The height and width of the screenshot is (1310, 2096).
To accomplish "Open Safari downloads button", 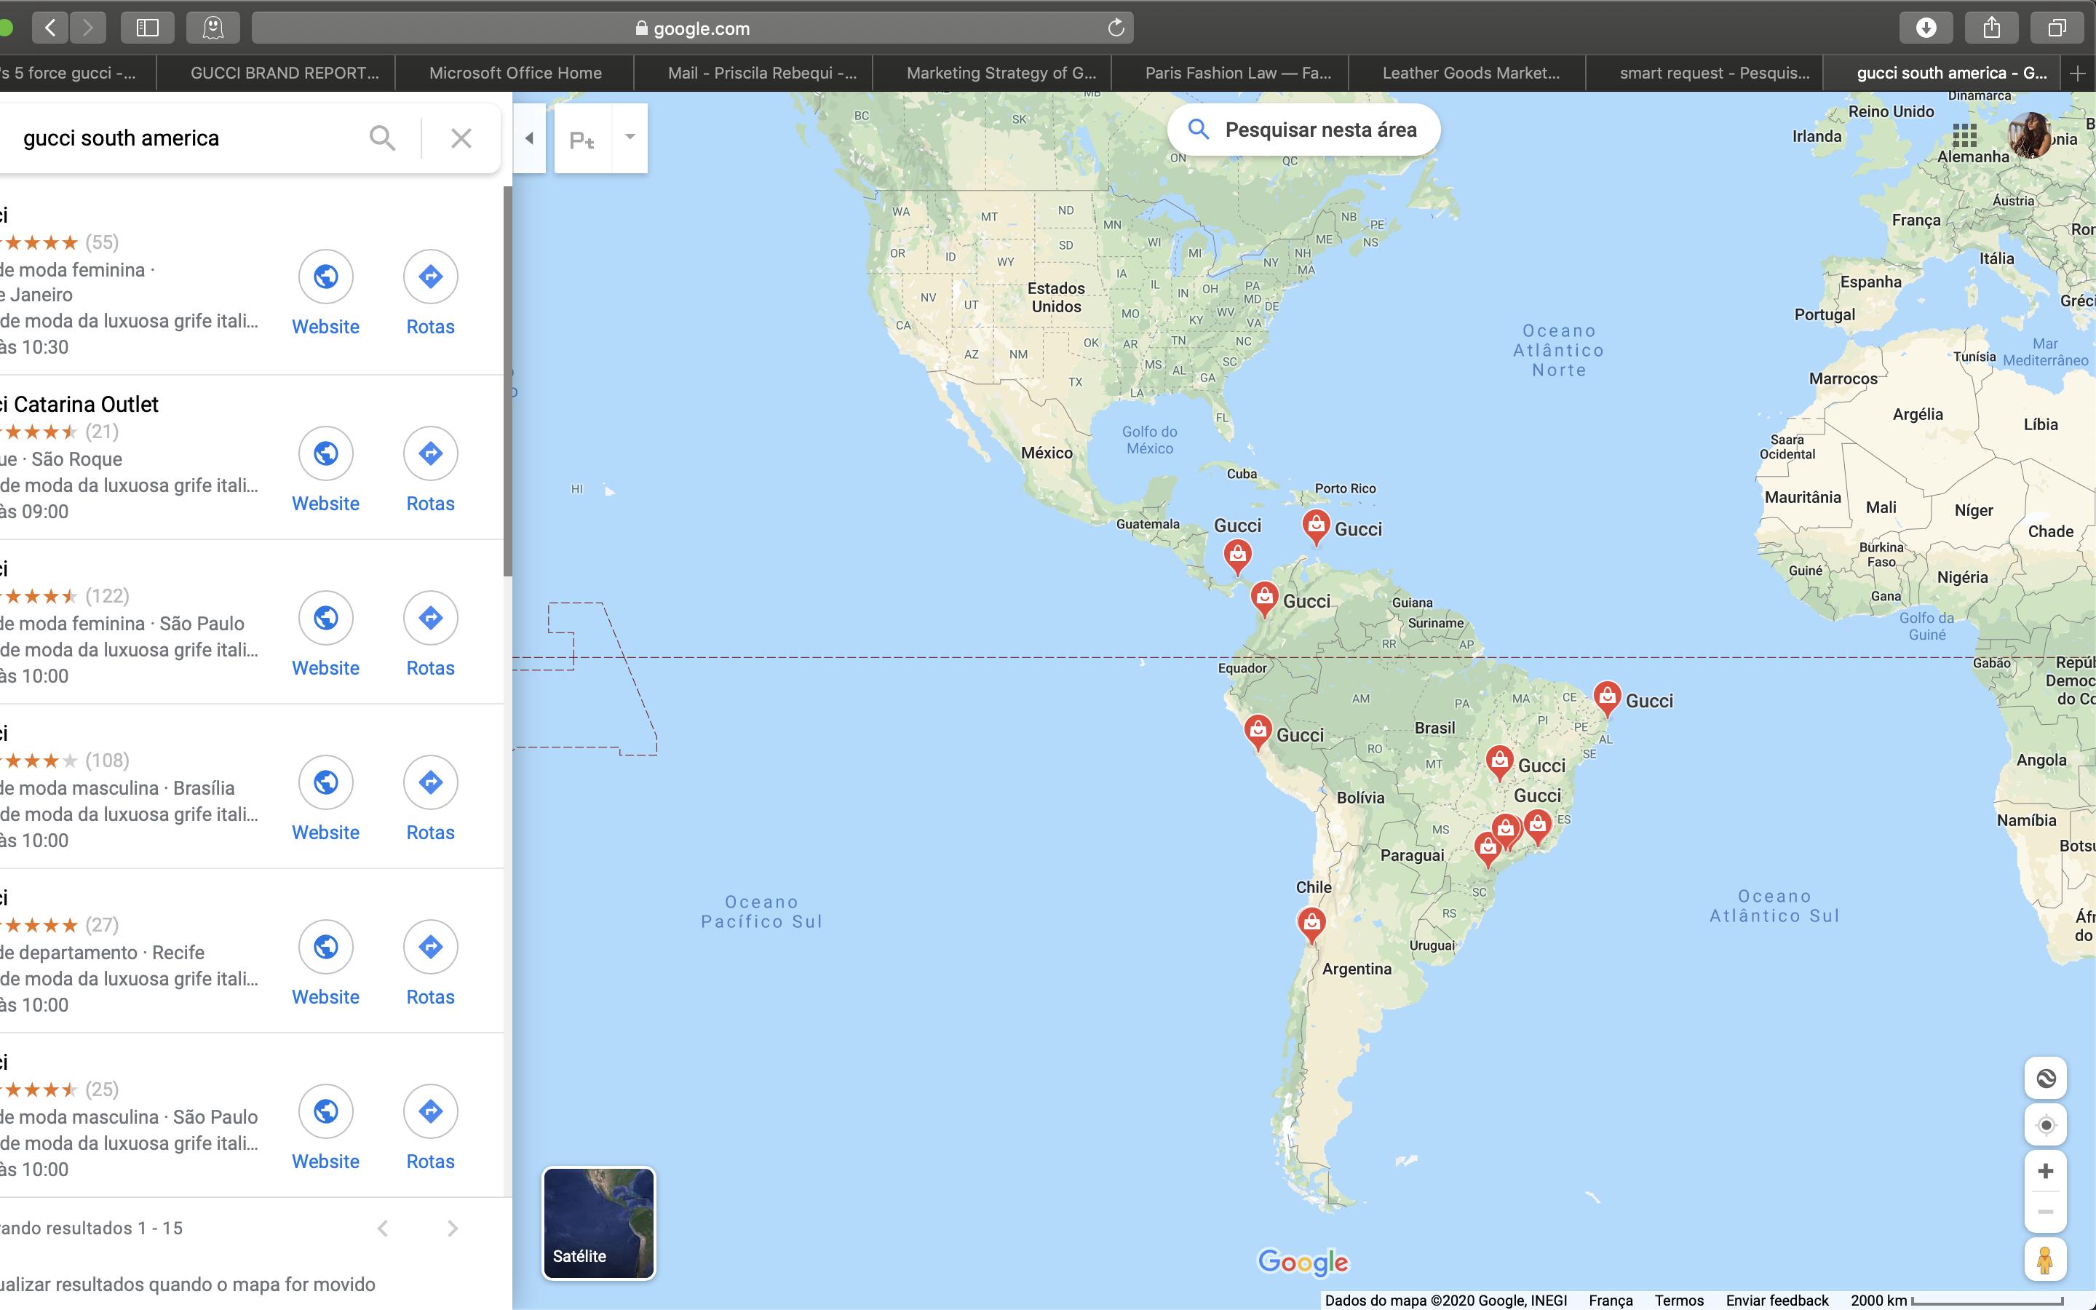I will tap(1926, 28).
